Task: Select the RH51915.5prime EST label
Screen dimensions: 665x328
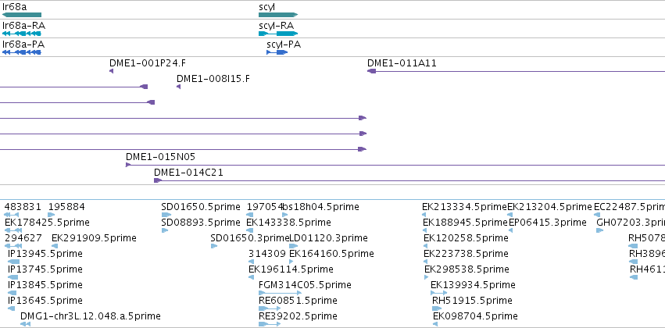Action: [x=473, y=301]
